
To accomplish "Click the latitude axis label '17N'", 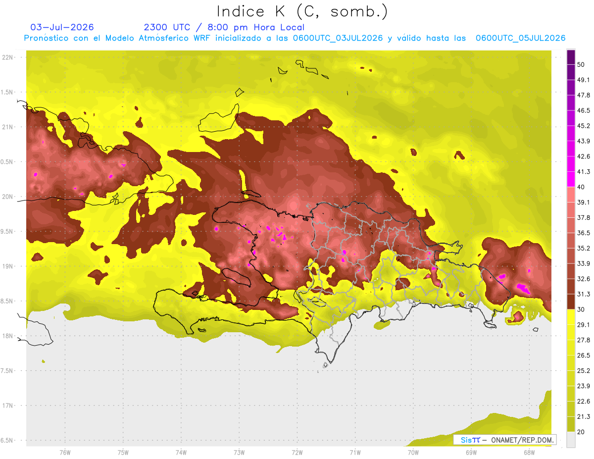I will coord(8,406).
